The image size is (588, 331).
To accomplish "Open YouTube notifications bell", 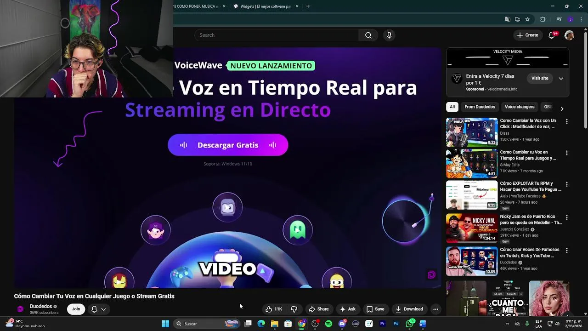I will point(552,35).
